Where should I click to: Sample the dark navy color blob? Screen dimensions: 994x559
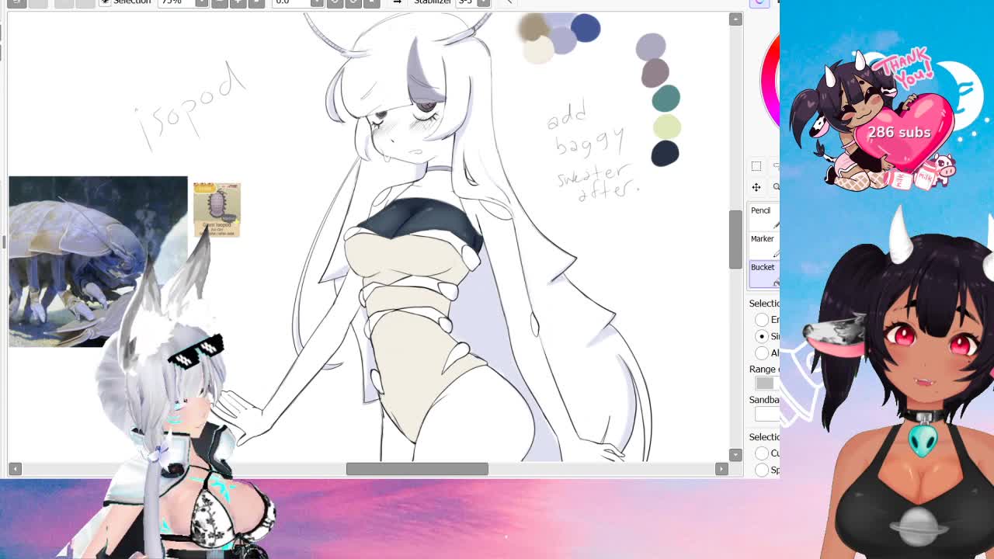click(665, 153)
